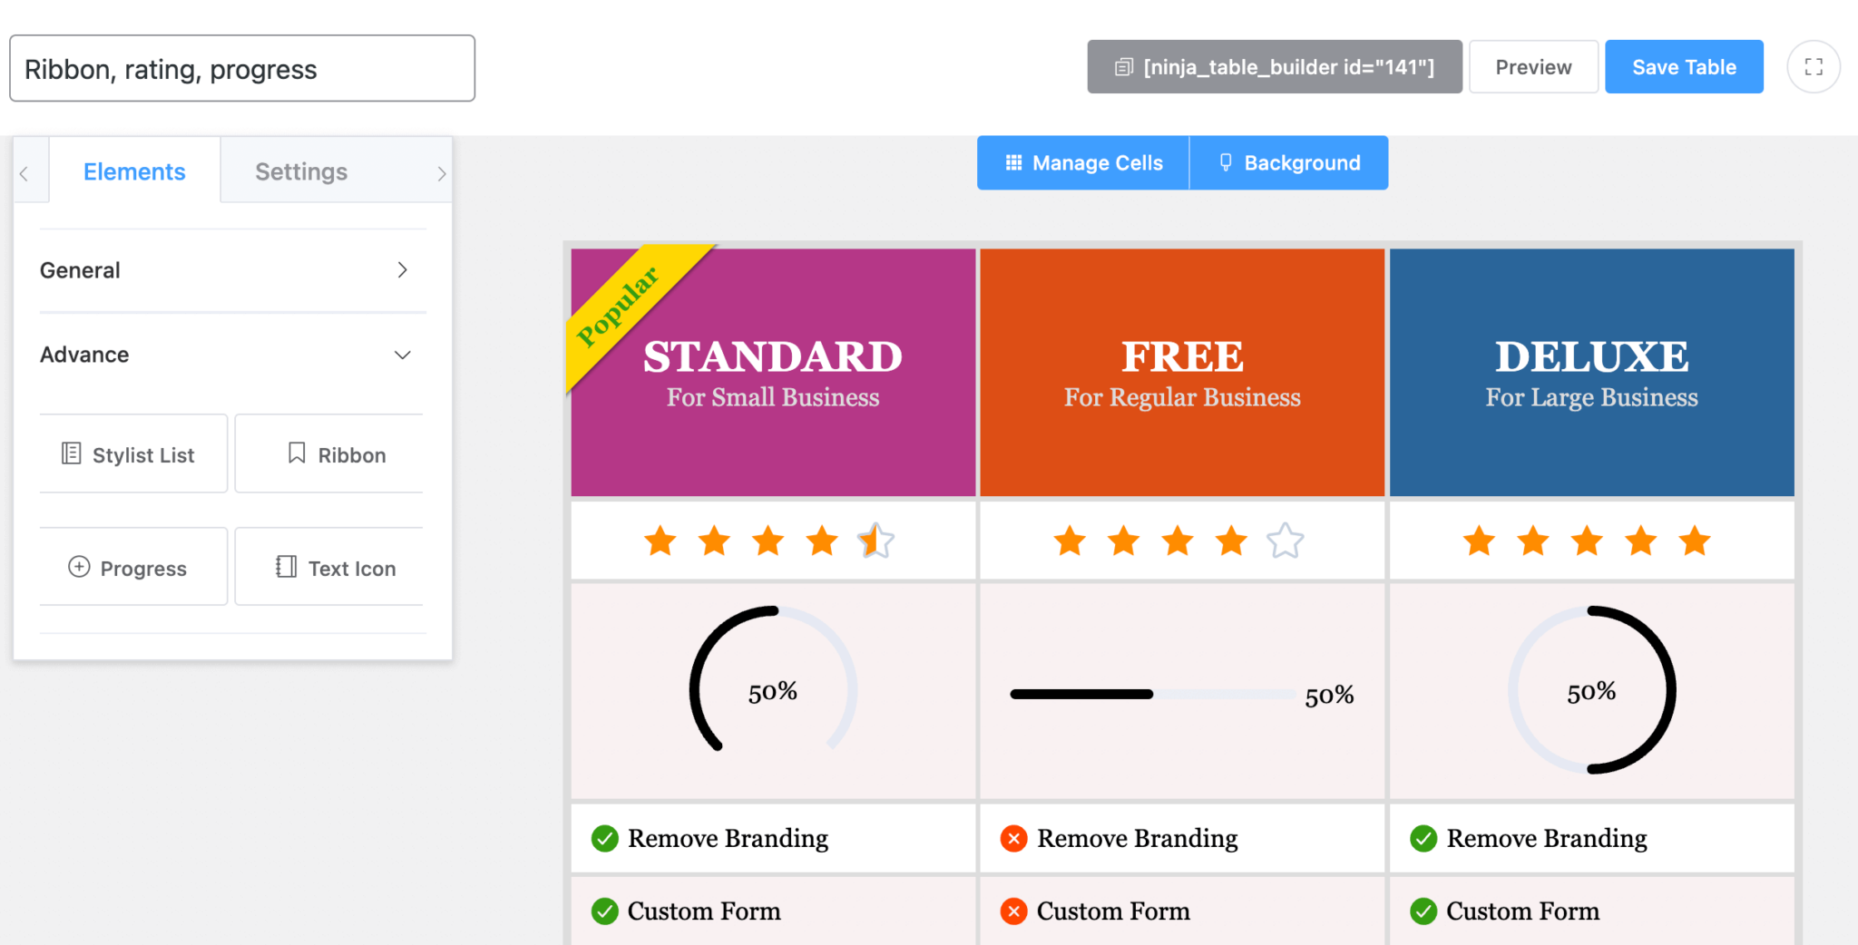Click the empty fifth star under Free

pos(1285,541)
